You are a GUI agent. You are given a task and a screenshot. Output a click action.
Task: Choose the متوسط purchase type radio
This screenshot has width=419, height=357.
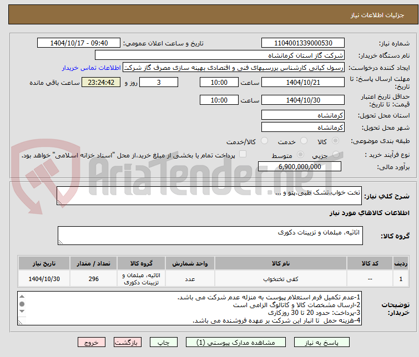point(300,155)
